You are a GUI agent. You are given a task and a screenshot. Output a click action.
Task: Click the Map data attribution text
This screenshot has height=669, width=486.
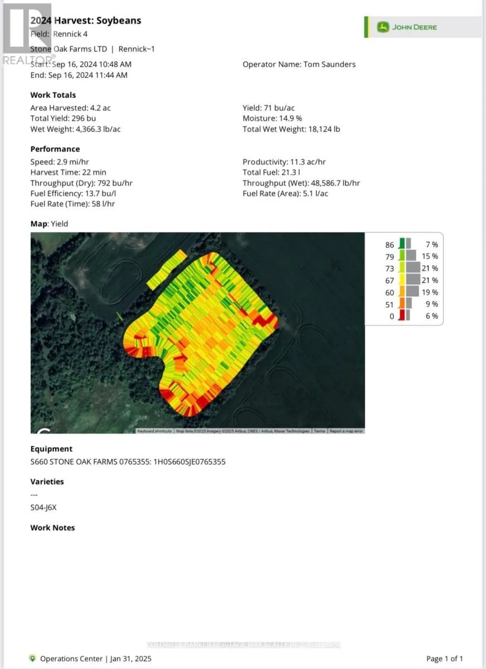242,431
